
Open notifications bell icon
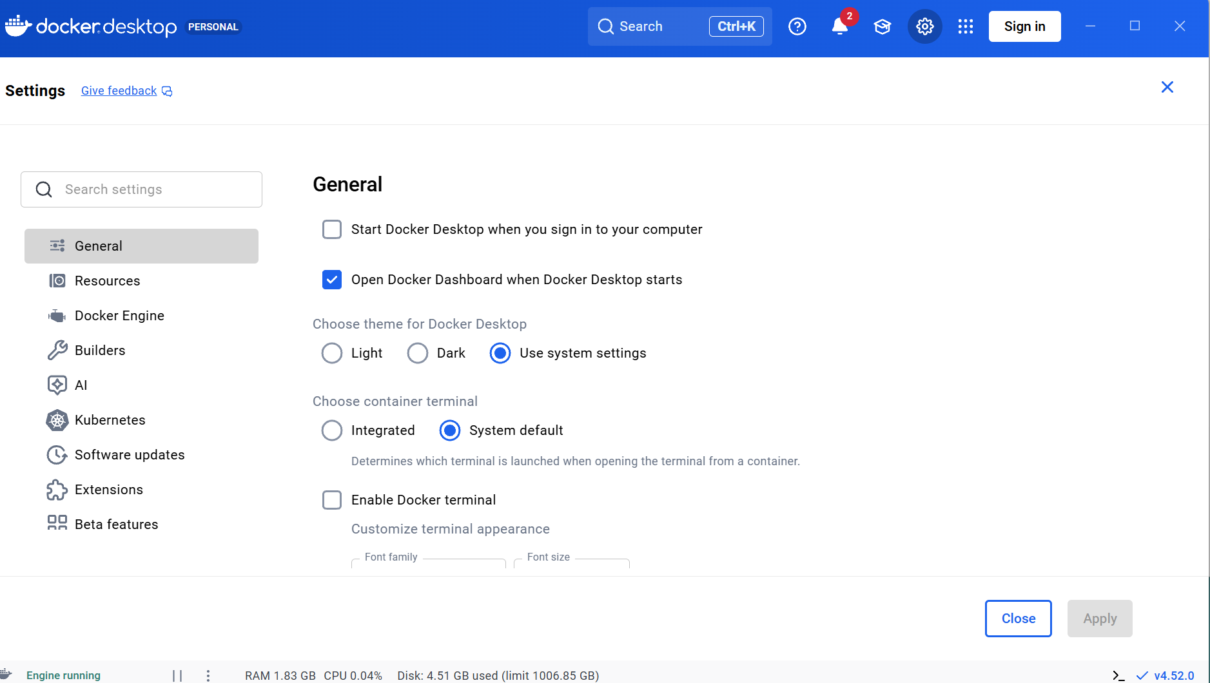point(839,26)
